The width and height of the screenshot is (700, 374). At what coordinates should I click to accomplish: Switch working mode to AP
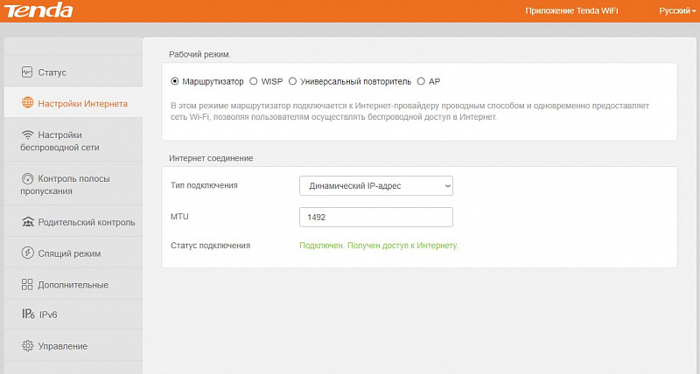tap(421, 81)
